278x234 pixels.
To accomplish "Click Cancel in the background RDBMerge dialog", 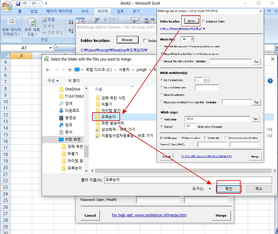I will [x=90, y=215].
